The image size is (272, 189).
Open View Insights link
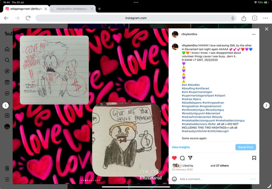(181, 147)
